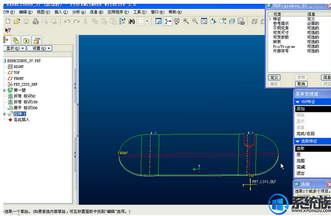The width and height of the screenshot is (331, 216).
Task: Select the RIGHT datum plane
Action: point(18,67)
